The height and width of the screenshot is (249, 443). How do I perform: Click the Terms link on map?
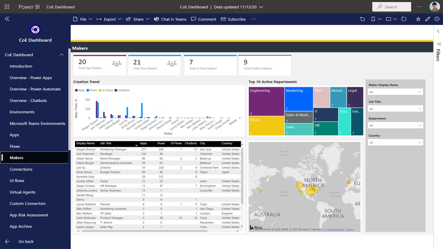pos(350,230)
